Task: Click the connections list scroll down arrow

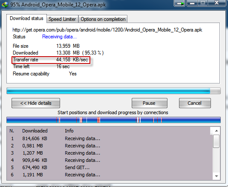Action: click(216, 176)
